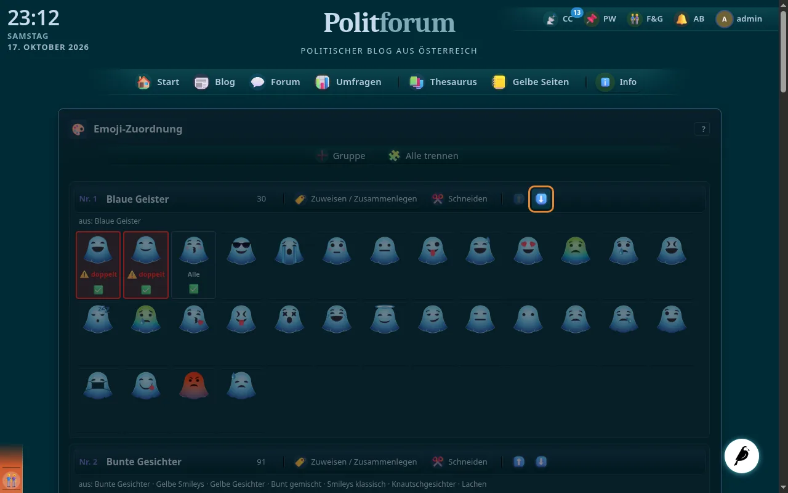Toggle the Alle ghost checkbox

(194, 289)
